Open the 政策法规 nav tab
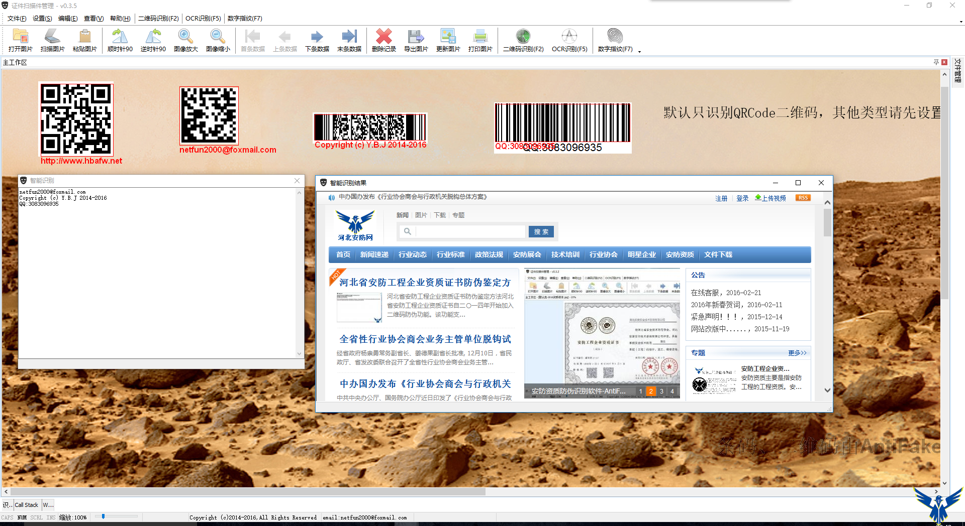 pos(489,254)
